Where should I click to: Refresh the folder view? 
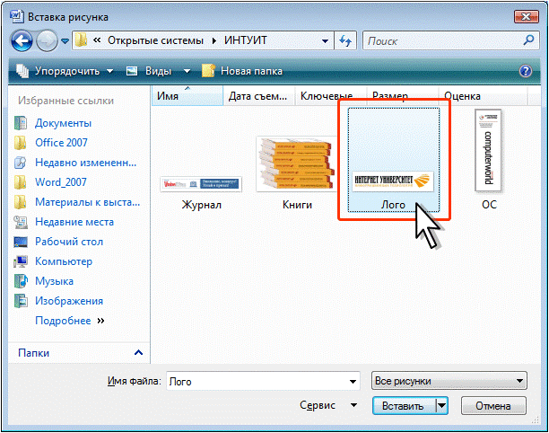coord(345,41)
